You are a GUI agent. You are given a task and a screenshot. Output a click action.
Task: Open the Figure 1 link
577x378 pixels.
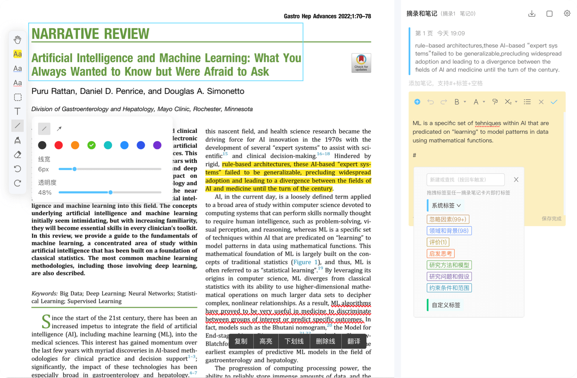click(x=306, y=262)
